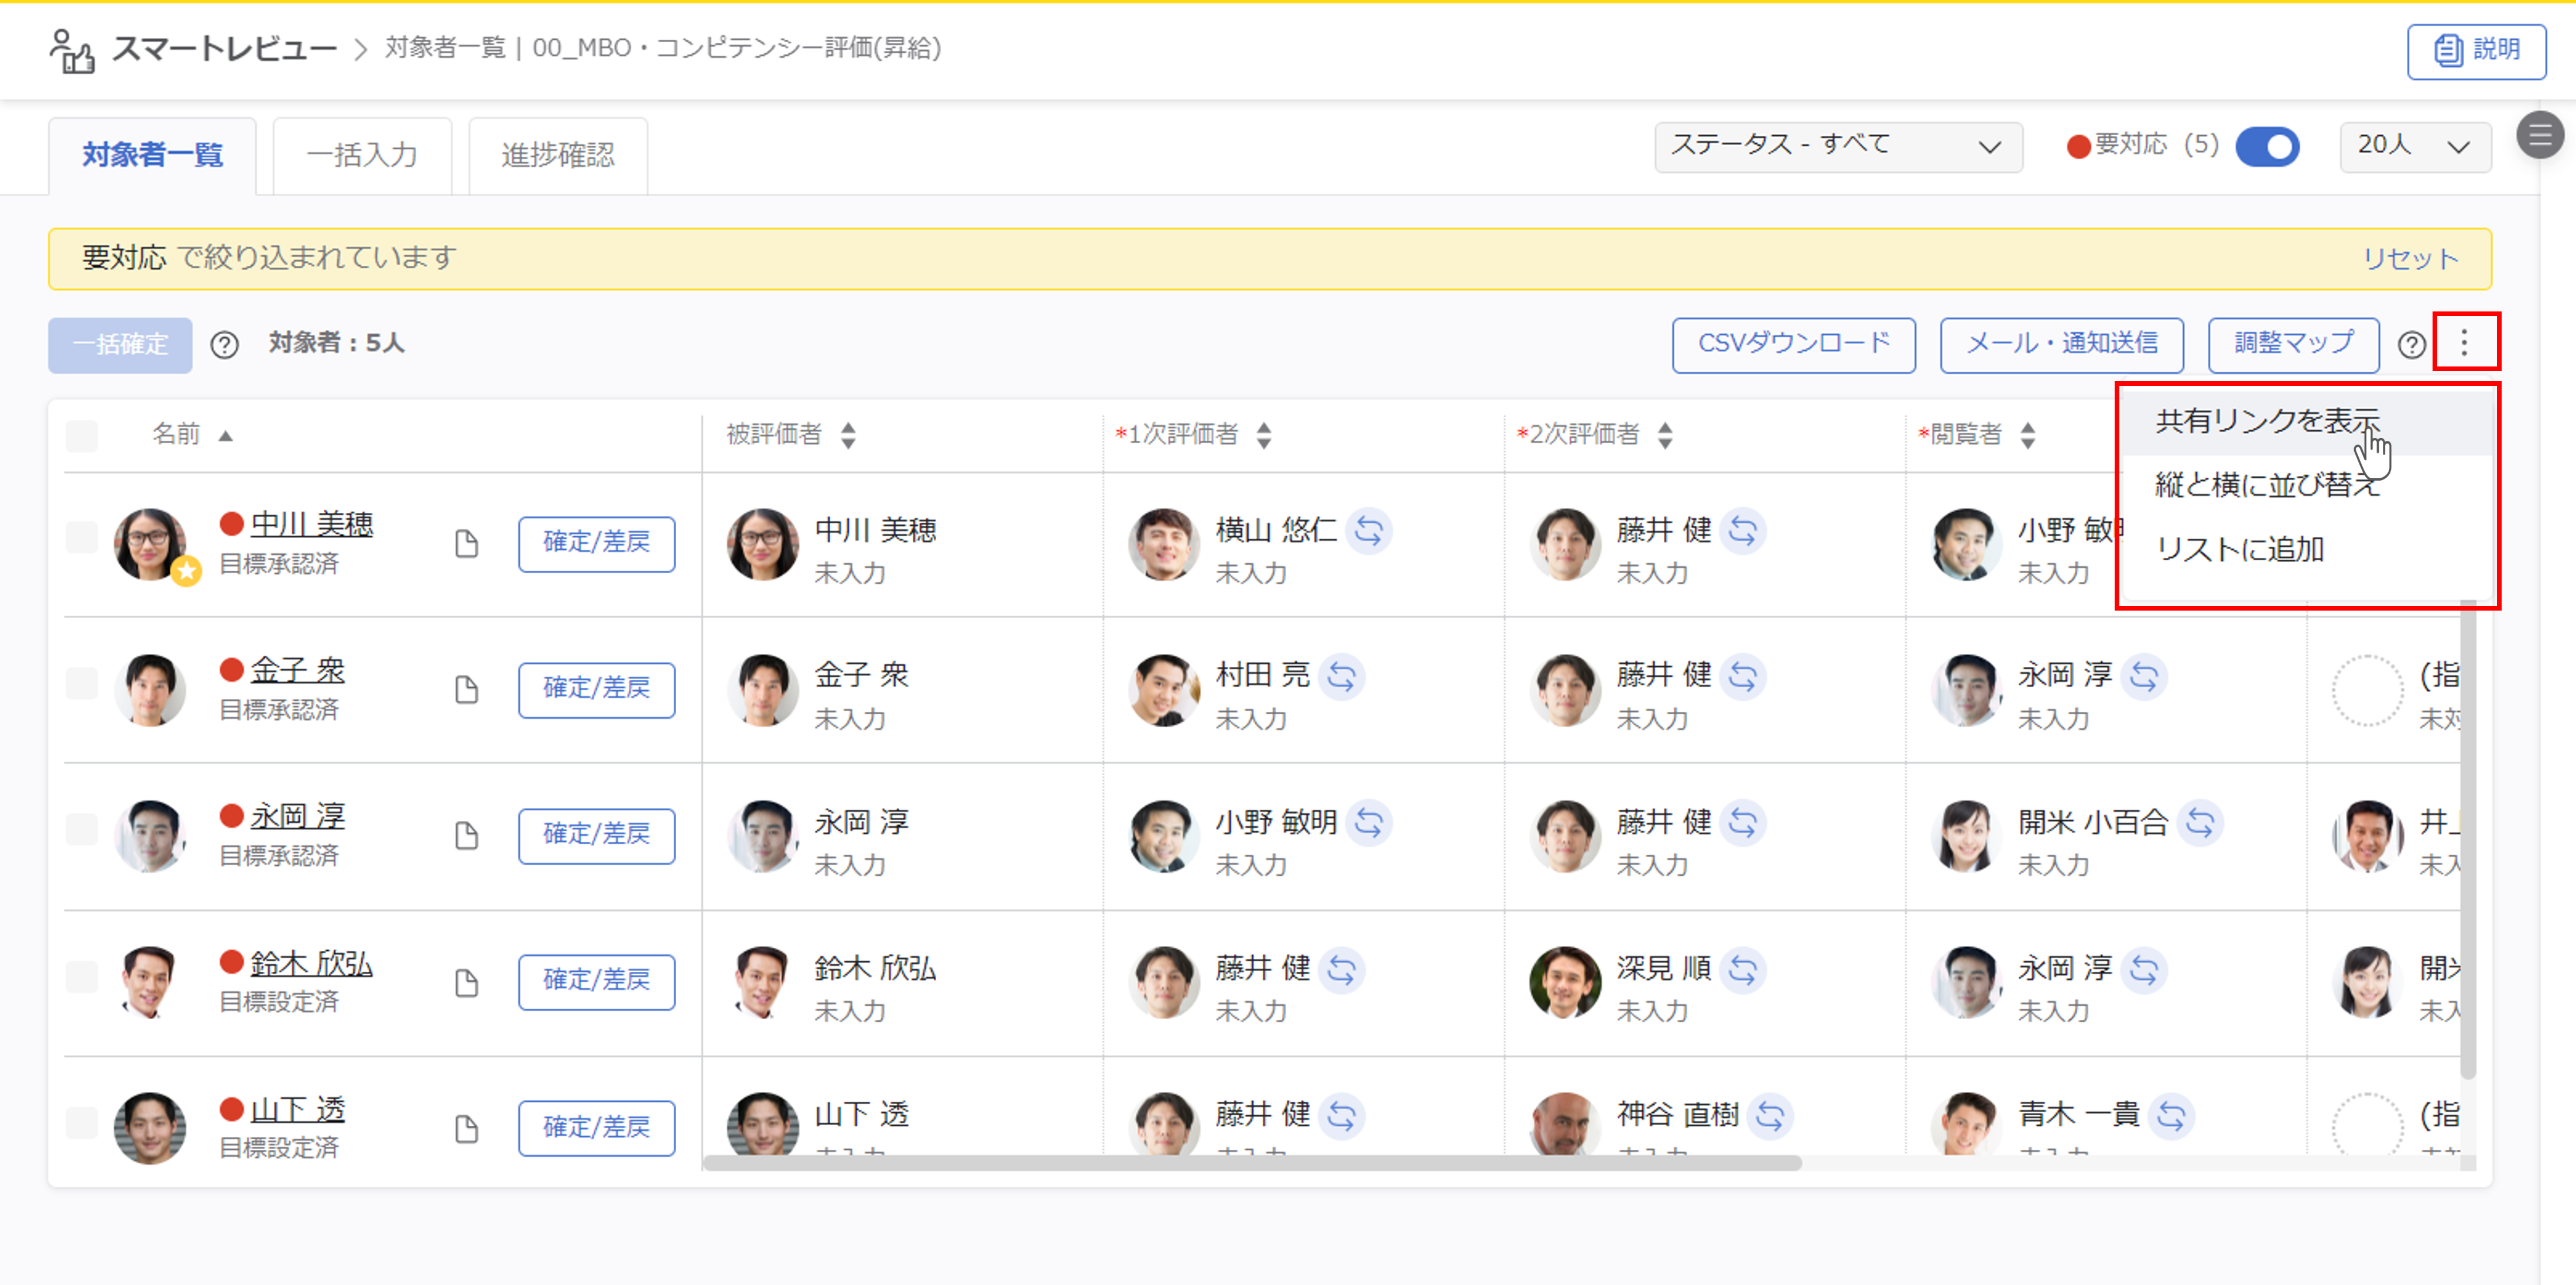
Task: Check the select-all checkbox in header
Action: [82, 435]
